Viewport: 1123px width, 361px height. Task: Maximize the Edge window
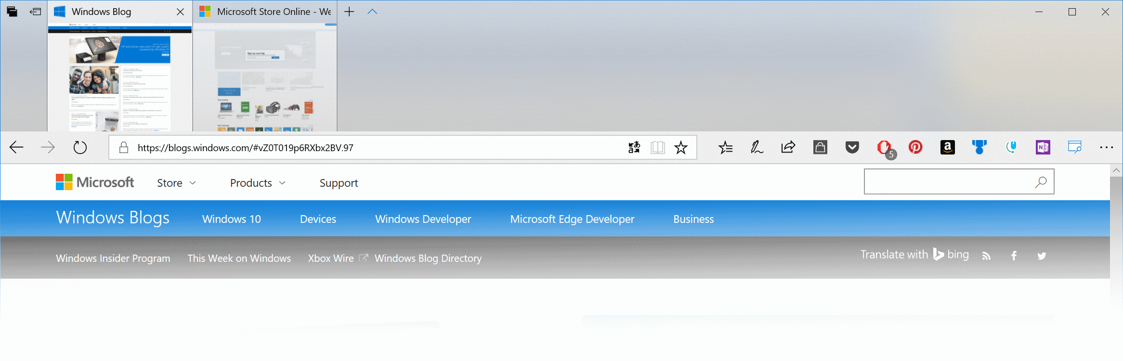tap(1072, 12)
